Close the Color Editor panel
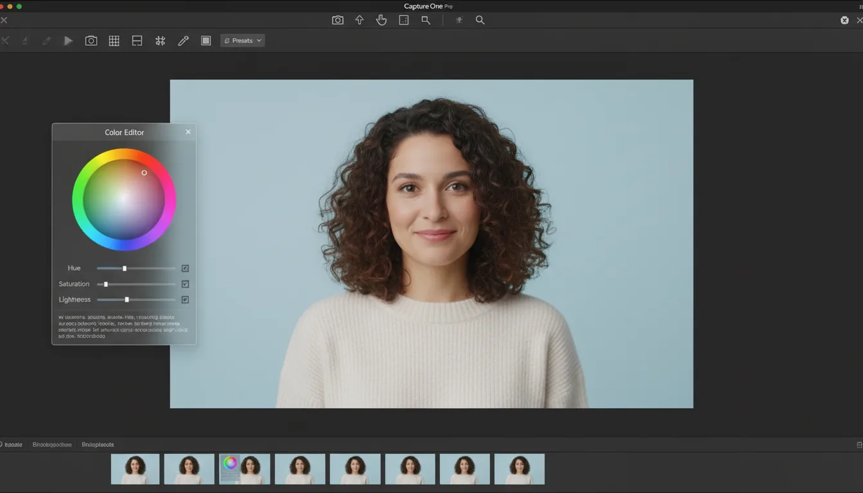The image size is (863, 493). tap(187, 132)
